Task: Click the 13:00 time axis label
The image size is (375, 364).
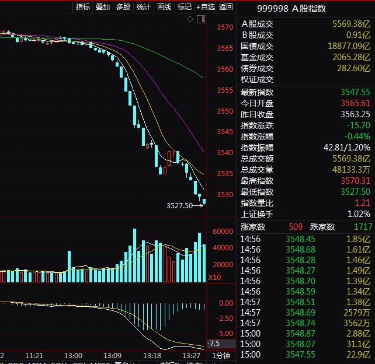Action: pos(73,356)
